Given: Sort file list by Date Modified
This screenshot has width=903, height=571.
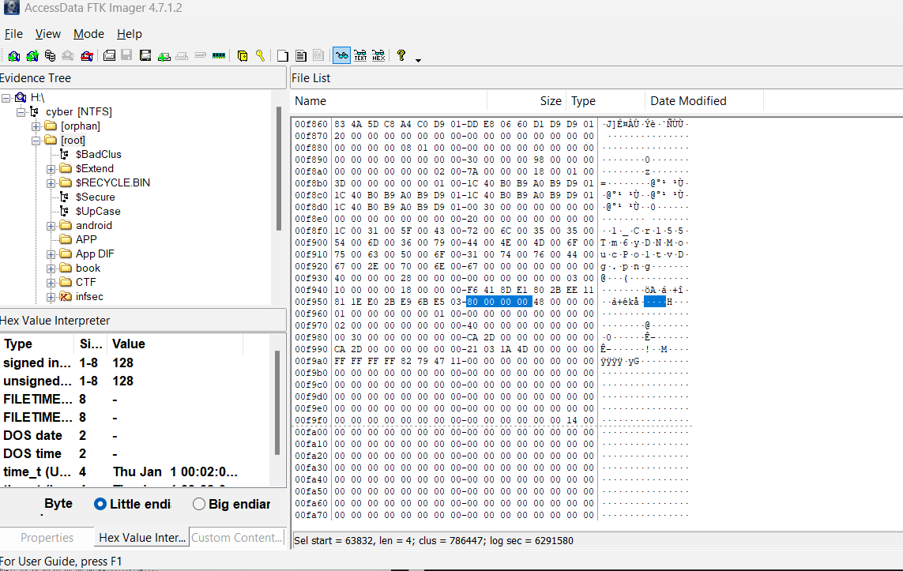Looking at the screenshot, I should (705, 101).
